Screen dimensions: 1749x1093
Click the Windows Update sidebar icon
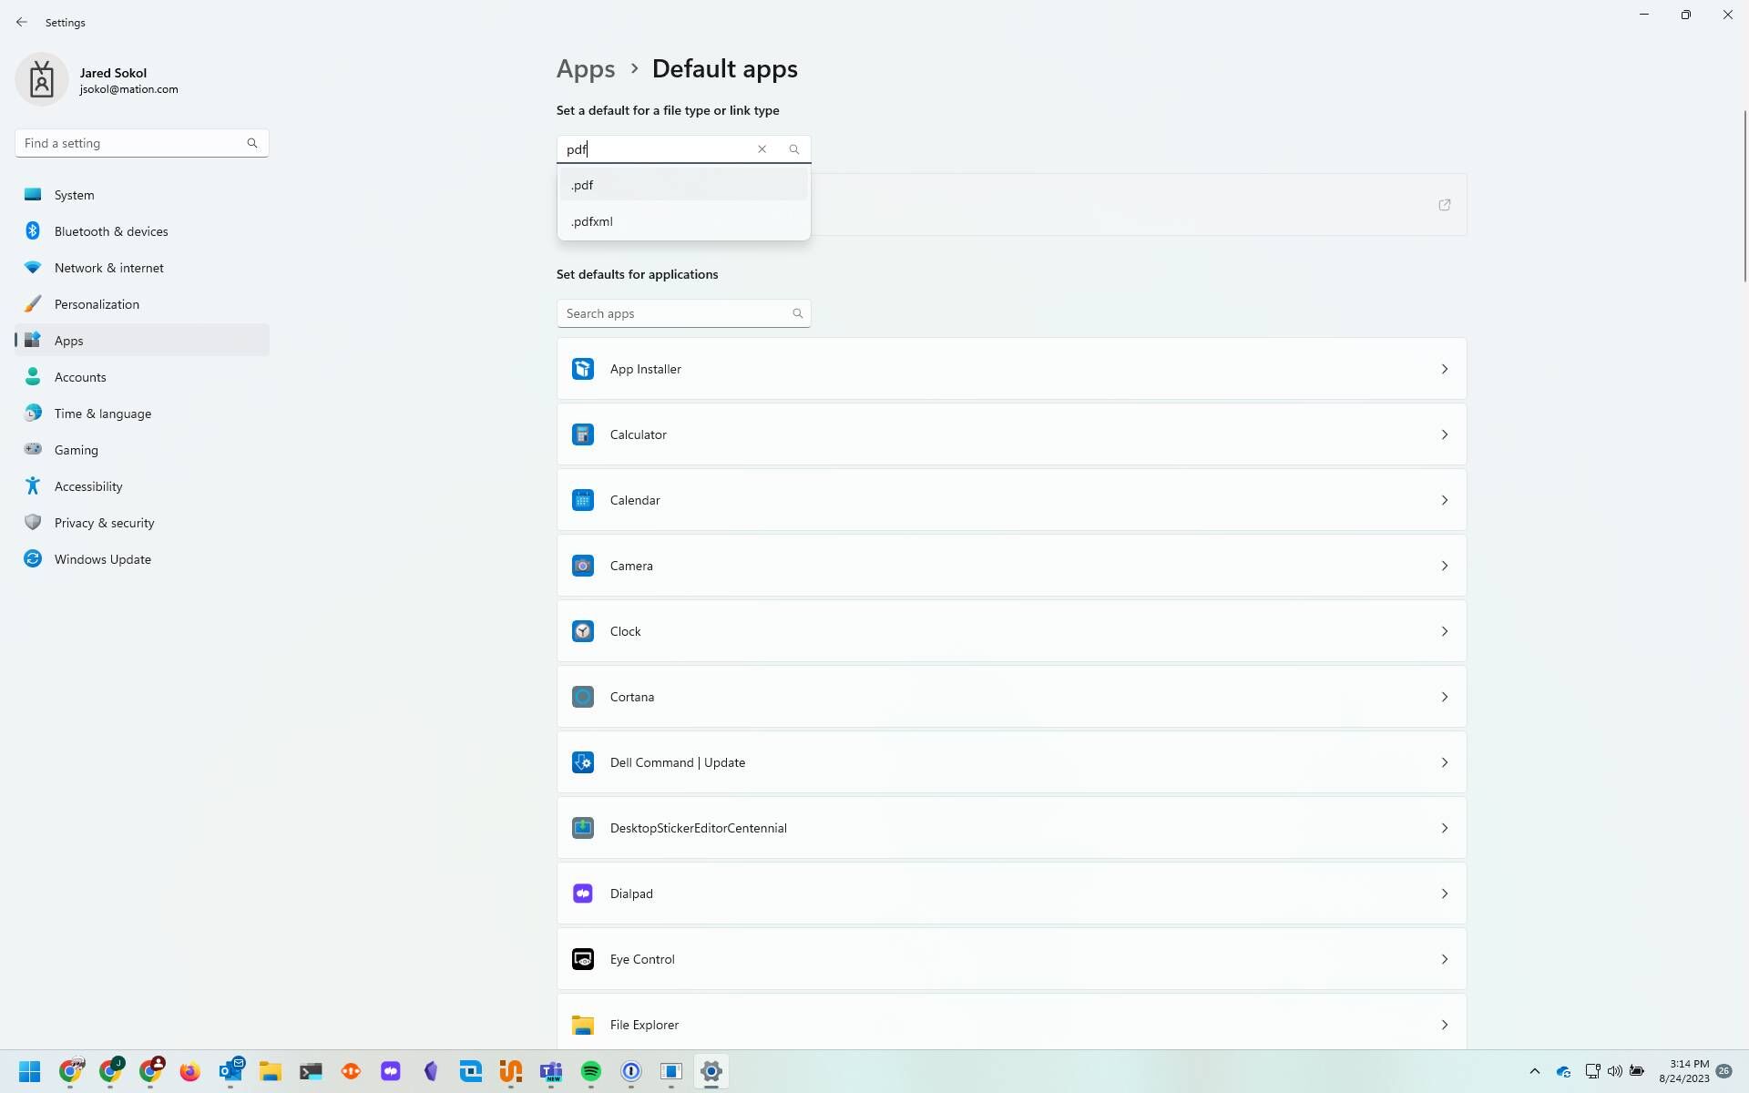tap(32, 558)
